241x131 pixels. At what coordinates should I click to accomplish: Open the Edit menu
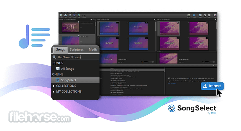[x=62, y=13]
